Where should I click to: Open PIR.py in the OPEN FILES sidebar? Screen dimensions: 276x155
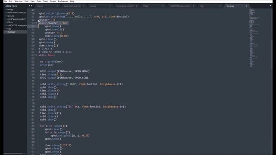click(x=10, y=22)
